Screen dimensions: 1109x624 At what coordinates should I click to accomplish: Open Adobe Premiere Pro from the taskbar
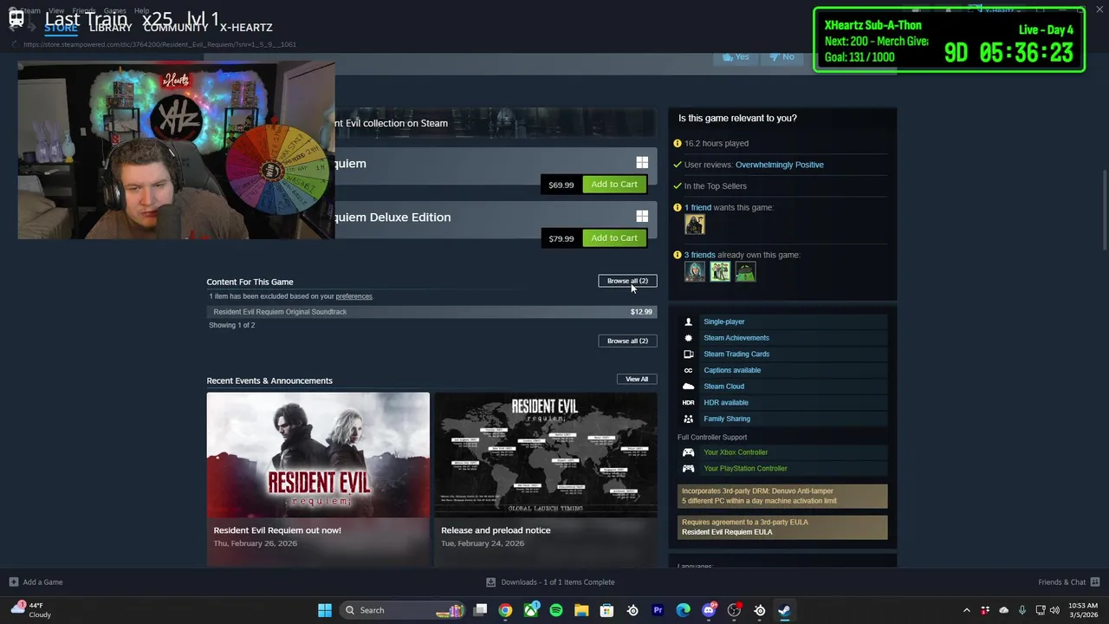(658, 610)
